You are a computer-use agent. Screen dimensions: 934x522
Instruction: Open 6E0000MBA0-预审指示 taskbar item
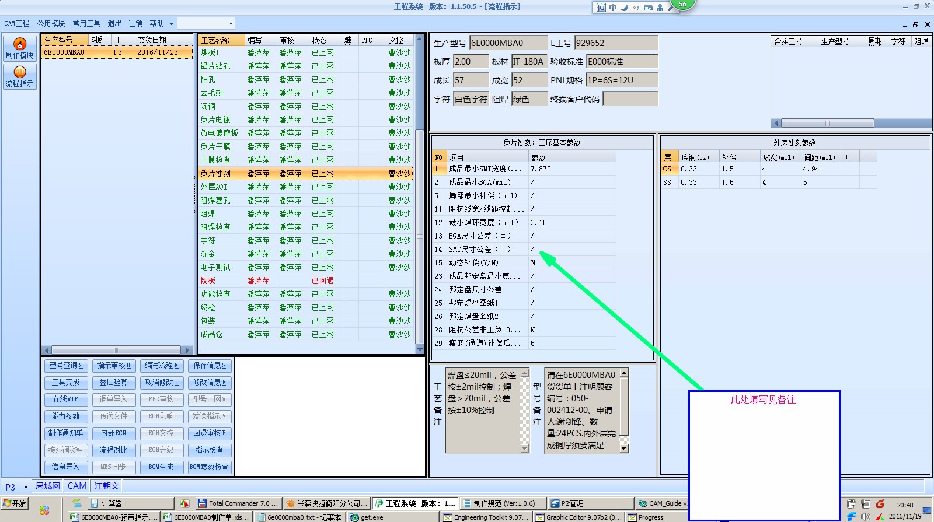pyautogui.click(x=114, y=517)
